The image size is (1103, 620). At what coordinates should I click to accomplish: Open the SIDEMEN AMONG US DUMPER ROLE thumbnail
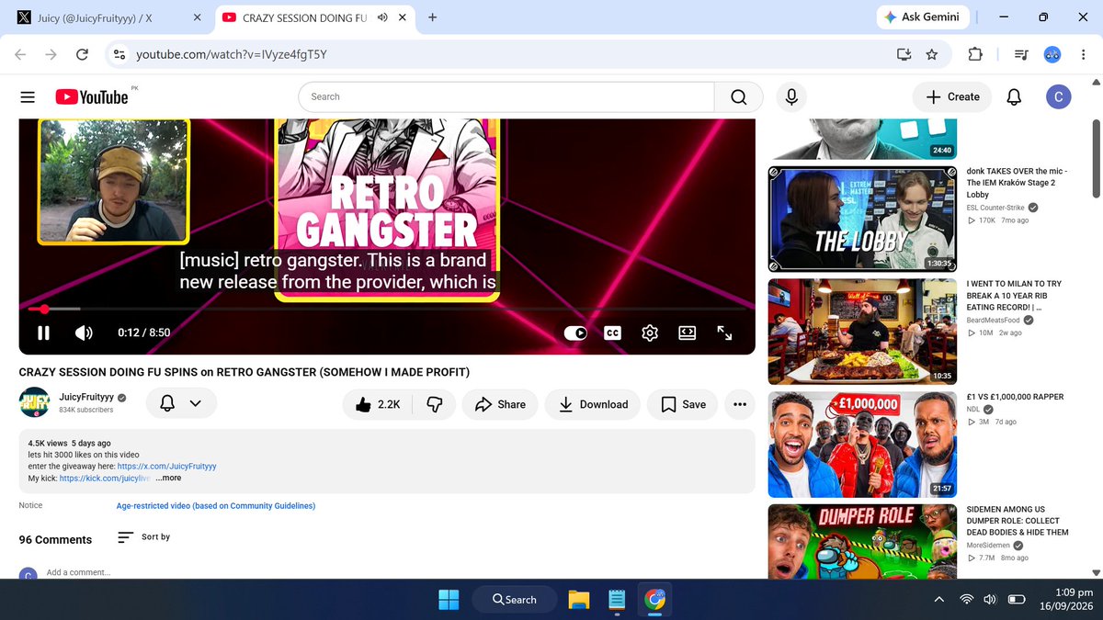pos(863,541)
